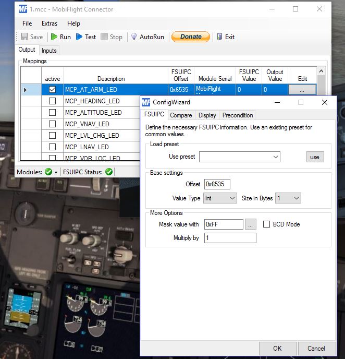Click the blue Test play icon
The width and height of the screenshot is (345, 359).
tap(79, 37)
